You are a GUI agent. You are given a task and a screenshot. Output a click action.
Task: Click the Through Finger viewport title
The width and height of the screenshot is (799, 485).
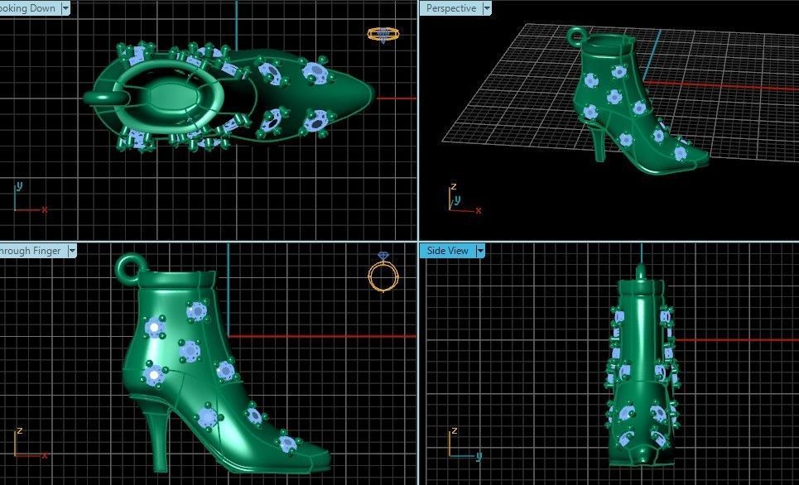tap(31, 251)
